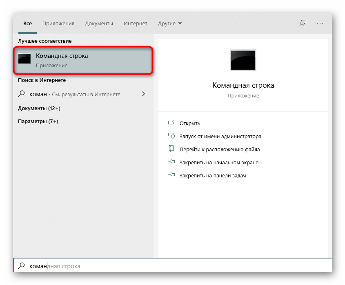Switch to the Документы tab
345x285 pixels.
point(98,23)
